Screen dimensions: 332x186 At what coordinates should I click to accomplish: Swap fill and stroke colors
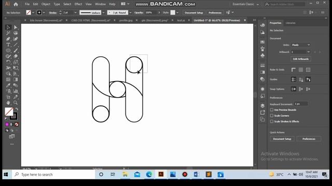(x=17, y=109)
